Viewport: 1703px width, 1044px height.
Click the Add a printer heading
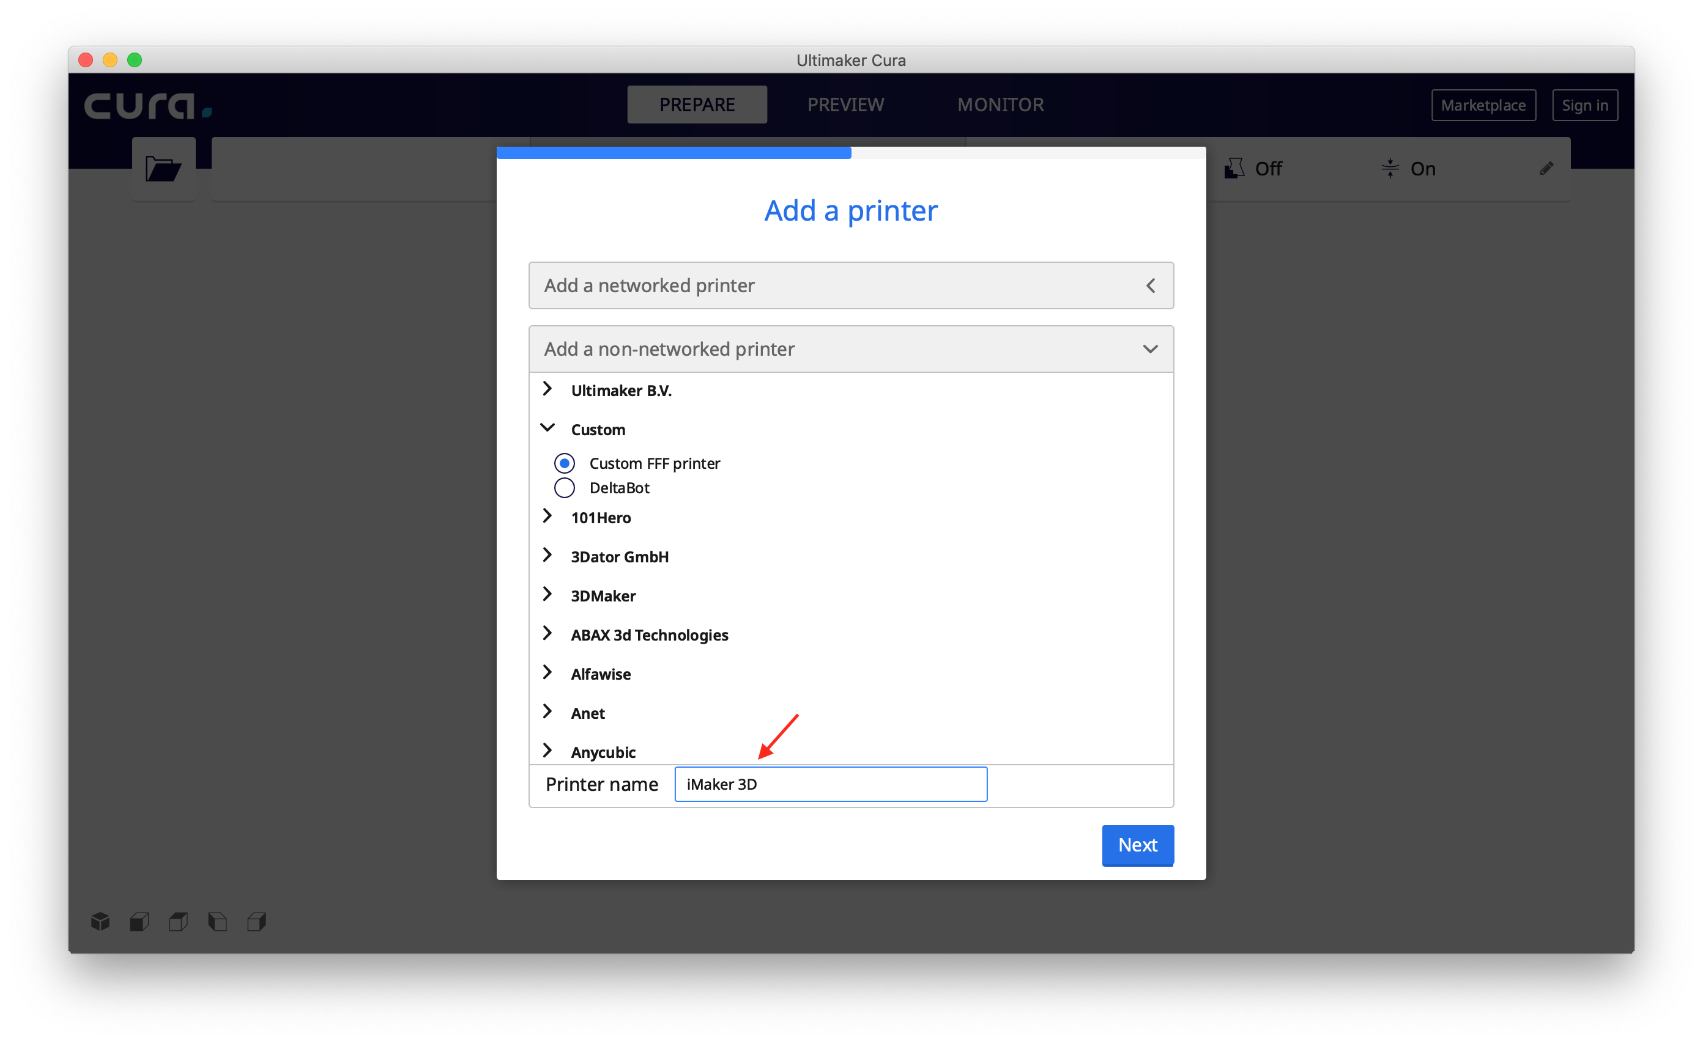[x=851, y=211]
